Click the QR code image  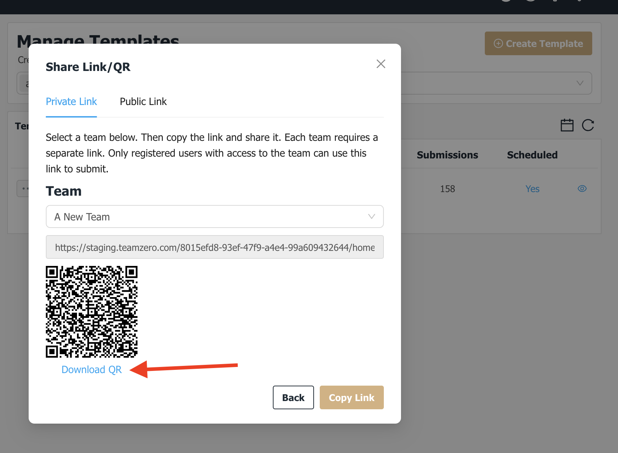(92, 312)
